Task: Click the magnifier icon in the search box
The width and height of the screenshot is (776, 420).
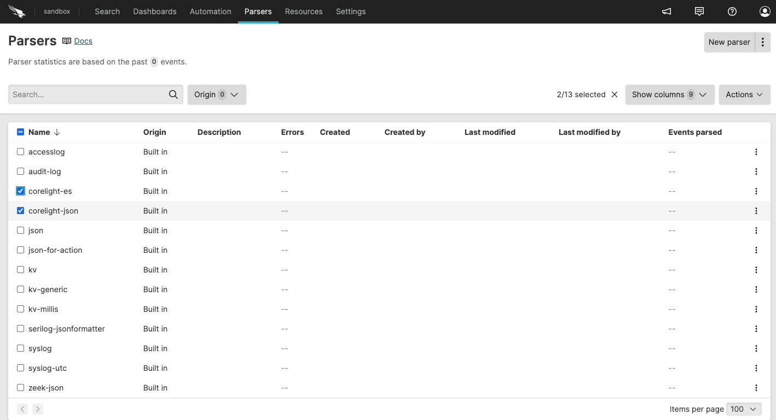Action: tap(173, 94)
